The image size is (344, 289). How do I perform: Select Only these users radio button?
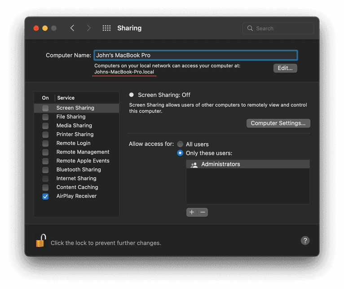click(x=180, y=153)
